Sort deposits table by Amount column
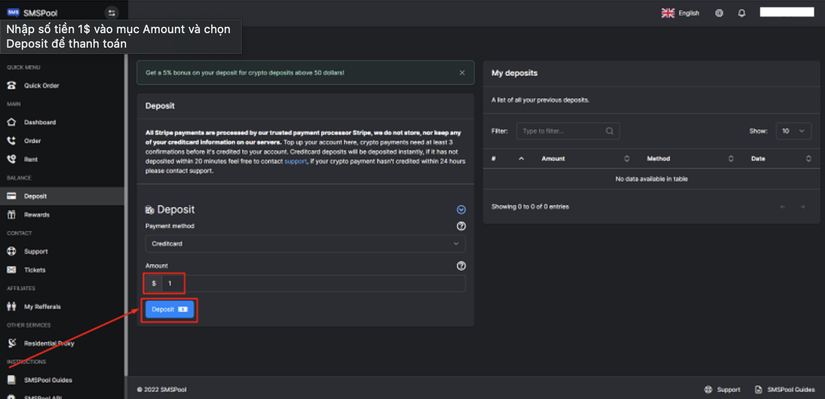Image resolution: width=825 pixels, height=399 pixels. point(553,159)
